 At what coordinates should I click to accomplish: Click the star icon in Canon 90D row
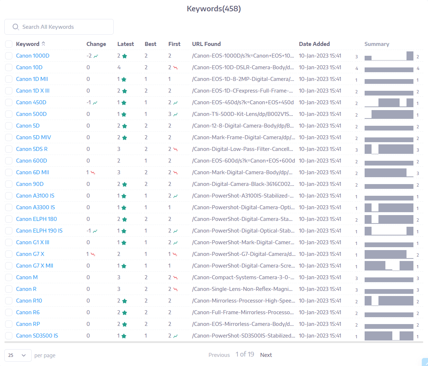125,184
